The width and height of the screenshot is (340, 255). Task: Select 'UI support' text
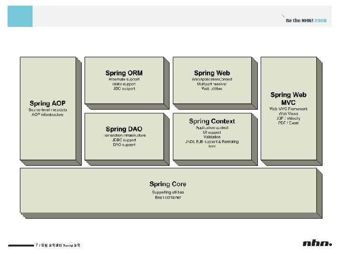click(212, 132)
